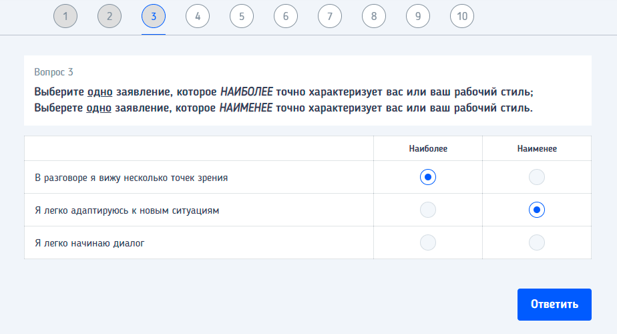
Task: Choose 'Наиболее' for adapting to new situations
Action: click(x=428, y=210)
